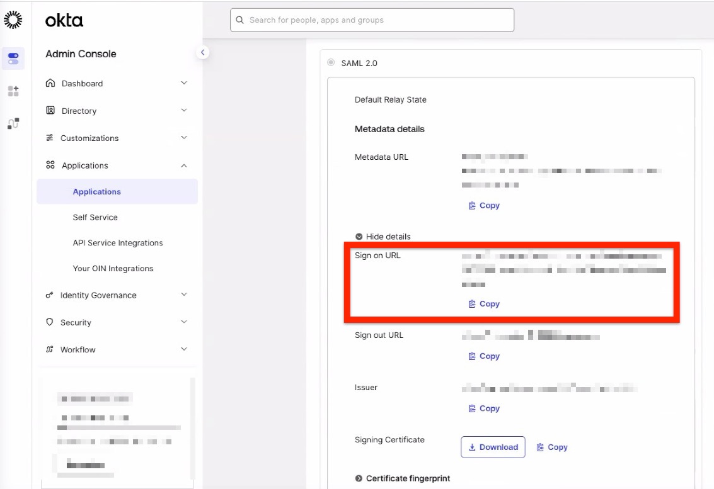
Task: Click the Workflow menu label
Action: coord(78,350)
